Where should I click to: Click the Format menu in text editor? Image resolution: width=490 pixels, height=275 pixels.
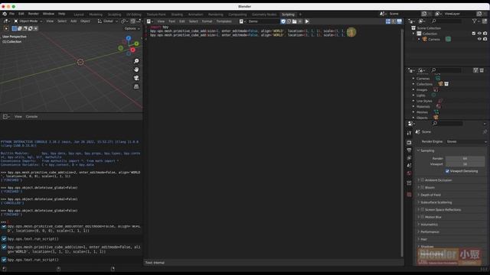(207, 21)
